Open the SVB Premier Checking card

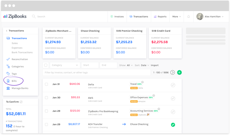pyautogui.click(x=130, y=43)
